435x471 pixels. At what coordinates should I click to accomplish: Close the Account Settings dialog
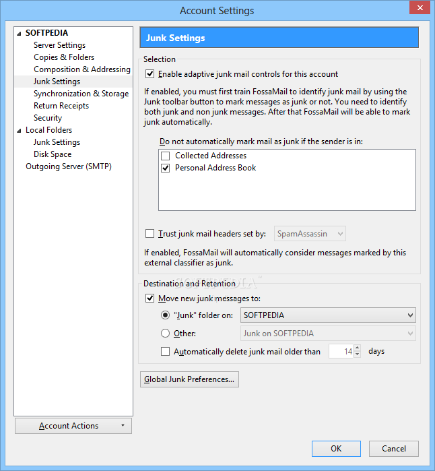[420, 7]
